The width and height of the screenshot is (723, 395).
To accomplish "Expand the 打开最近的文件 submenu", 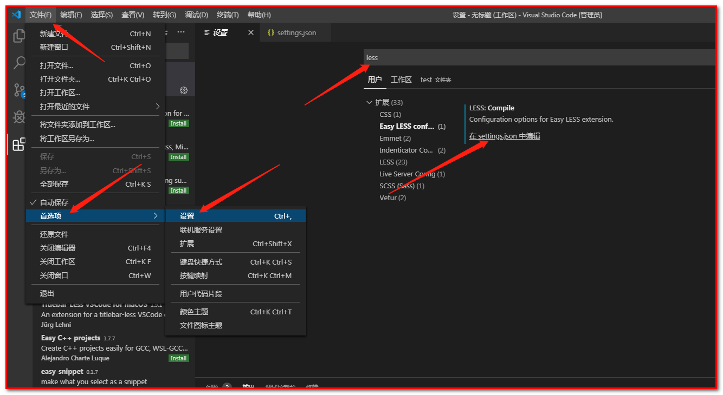I will (x=95, y=107).
